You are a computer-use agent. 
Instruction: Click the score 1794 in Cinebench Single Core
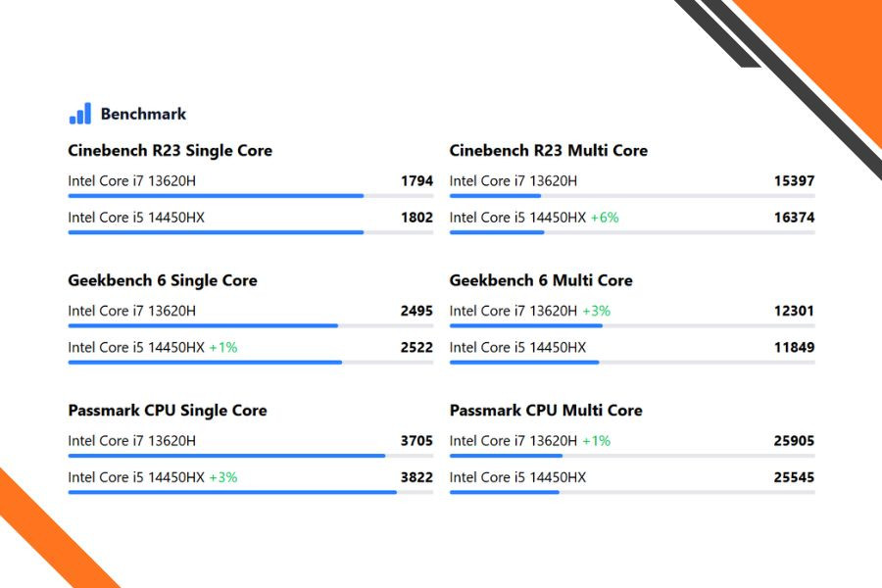tap(416, 181)
